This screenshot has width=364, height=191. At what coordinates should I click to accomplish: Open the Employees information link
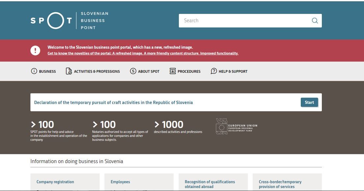pyautogui.click(x=120, y=182)
